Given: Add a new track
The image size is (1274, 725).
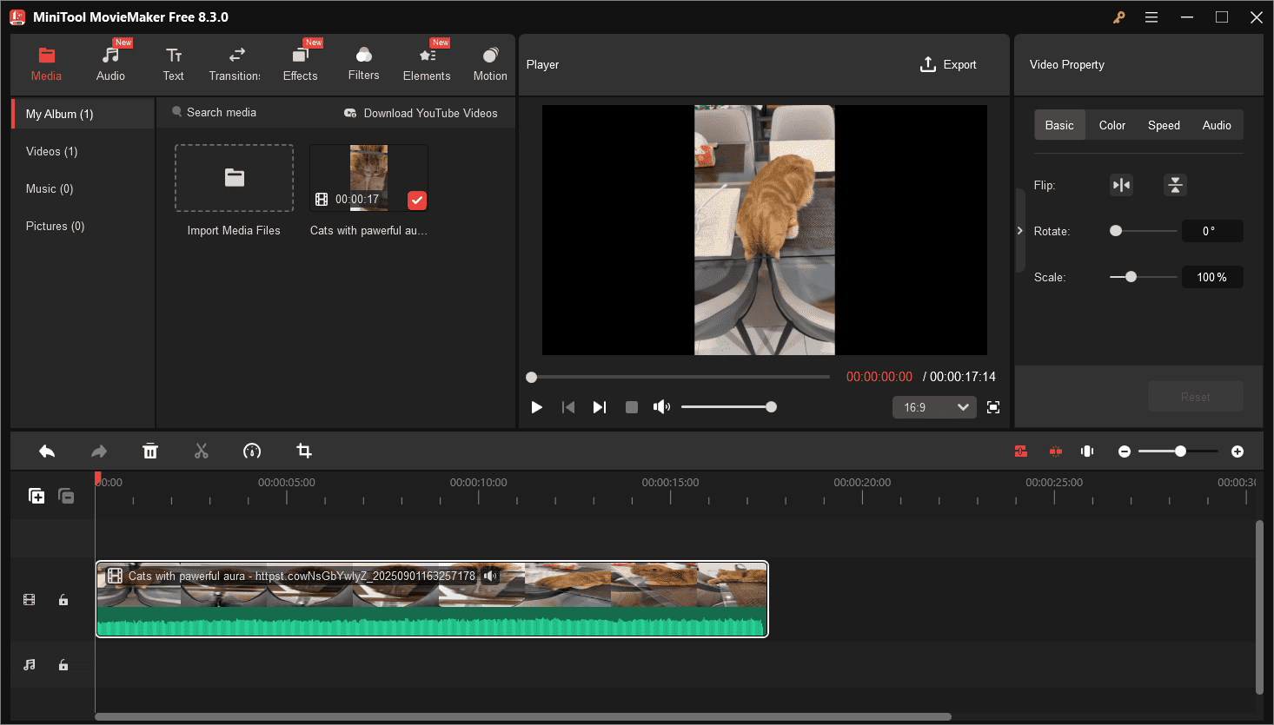Looking at the screenshot, I should click(36, 496).
